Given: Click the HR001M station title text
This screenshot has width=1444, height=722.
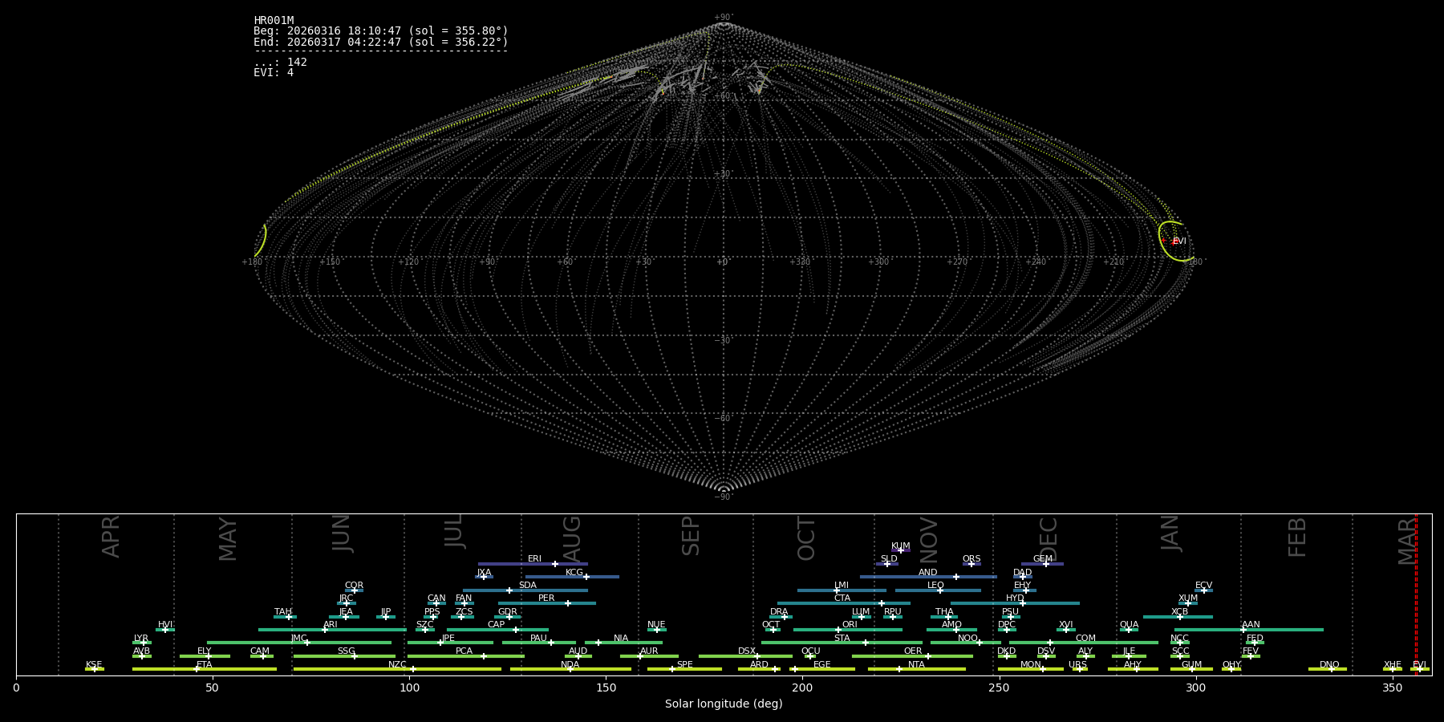Looking at the screenshot, I should tap(274, 21).
